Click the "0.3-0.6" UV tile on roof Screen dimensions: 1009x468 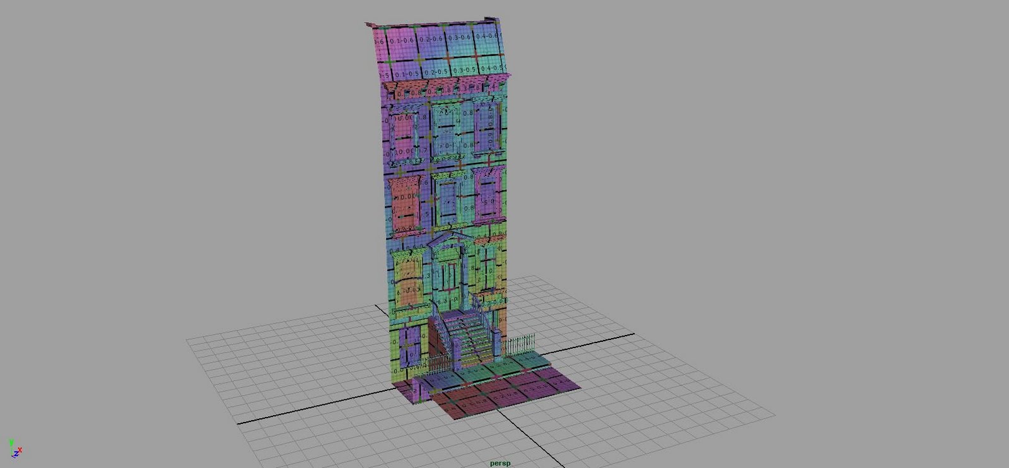pyautogui.click(x=459, y=38)
